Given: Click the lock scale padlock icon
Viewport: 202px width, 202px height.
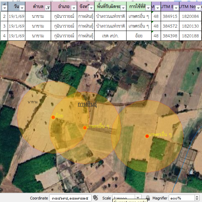Looking at the screenshot, I should (x=148, y=198).
